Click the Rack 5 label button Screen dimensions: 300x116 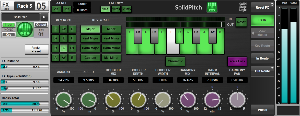(25, 6)
